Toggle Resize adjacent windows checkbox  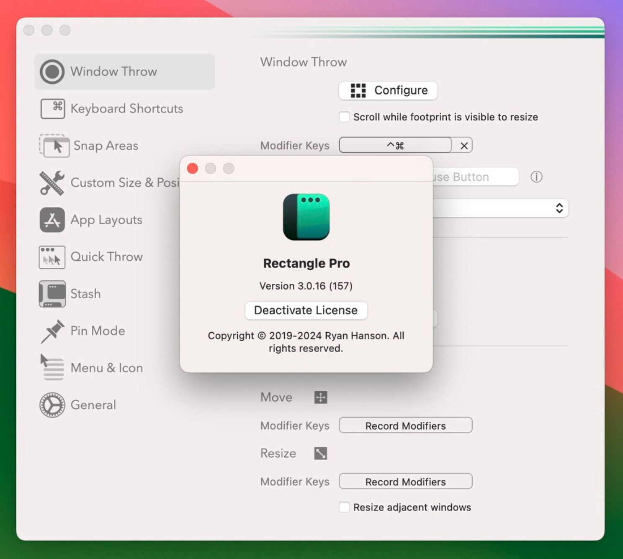(344, 507)
